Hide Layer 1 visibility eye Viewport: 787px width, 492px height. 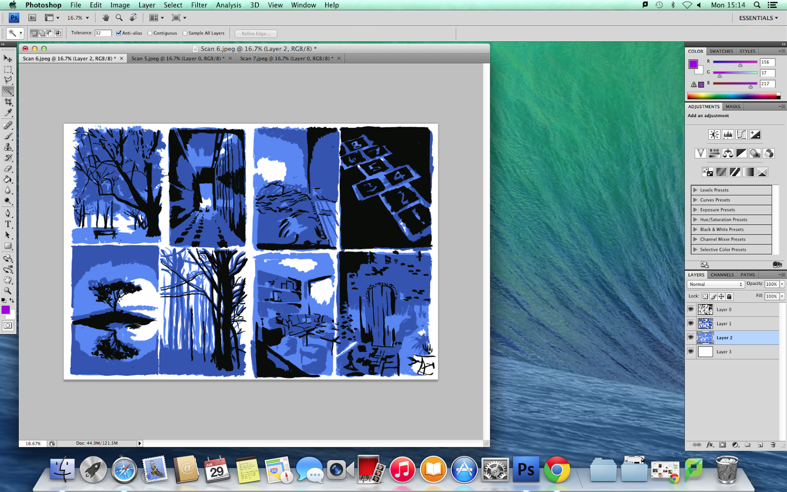point(691,323)
